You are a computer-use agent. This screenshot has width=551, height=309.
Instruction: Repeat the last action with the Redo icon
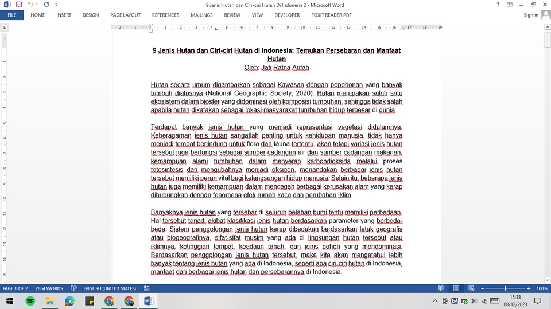click(46, 5)
